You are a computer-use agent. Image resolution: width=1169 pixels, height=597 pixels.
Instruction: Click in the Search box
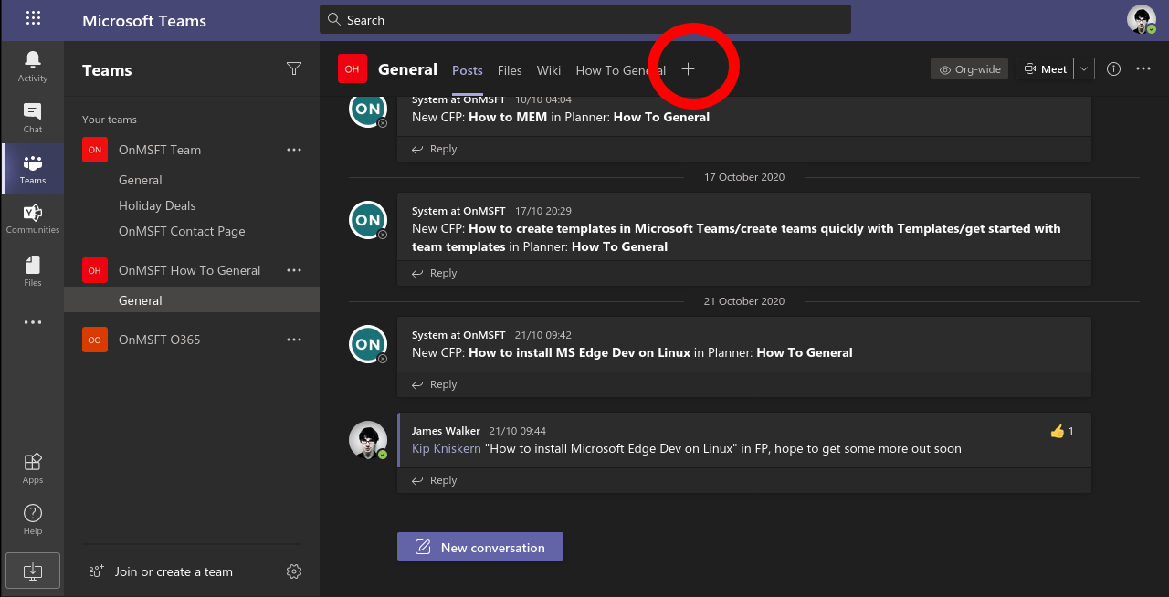click(585, 19)
